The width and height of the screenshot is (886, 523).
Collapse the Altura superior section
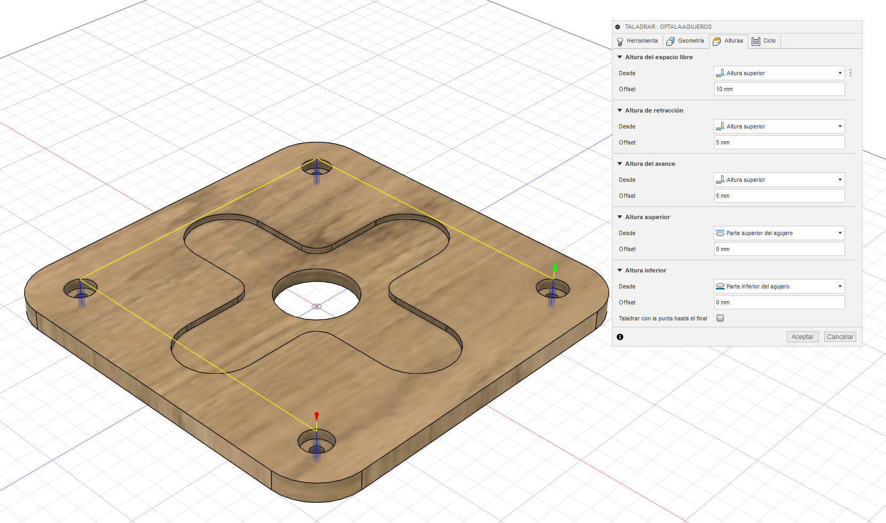(x=620, y=217)
